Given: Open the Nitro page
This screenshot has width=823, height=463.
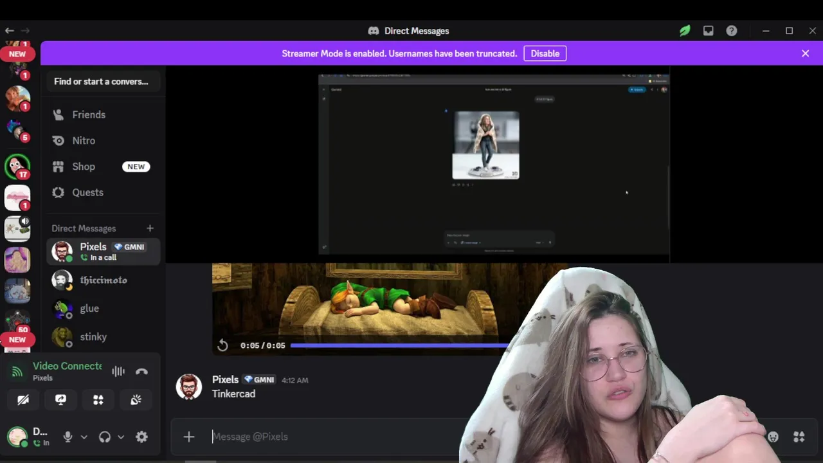Looking at the screenshot, I should (x=103, y=140).
